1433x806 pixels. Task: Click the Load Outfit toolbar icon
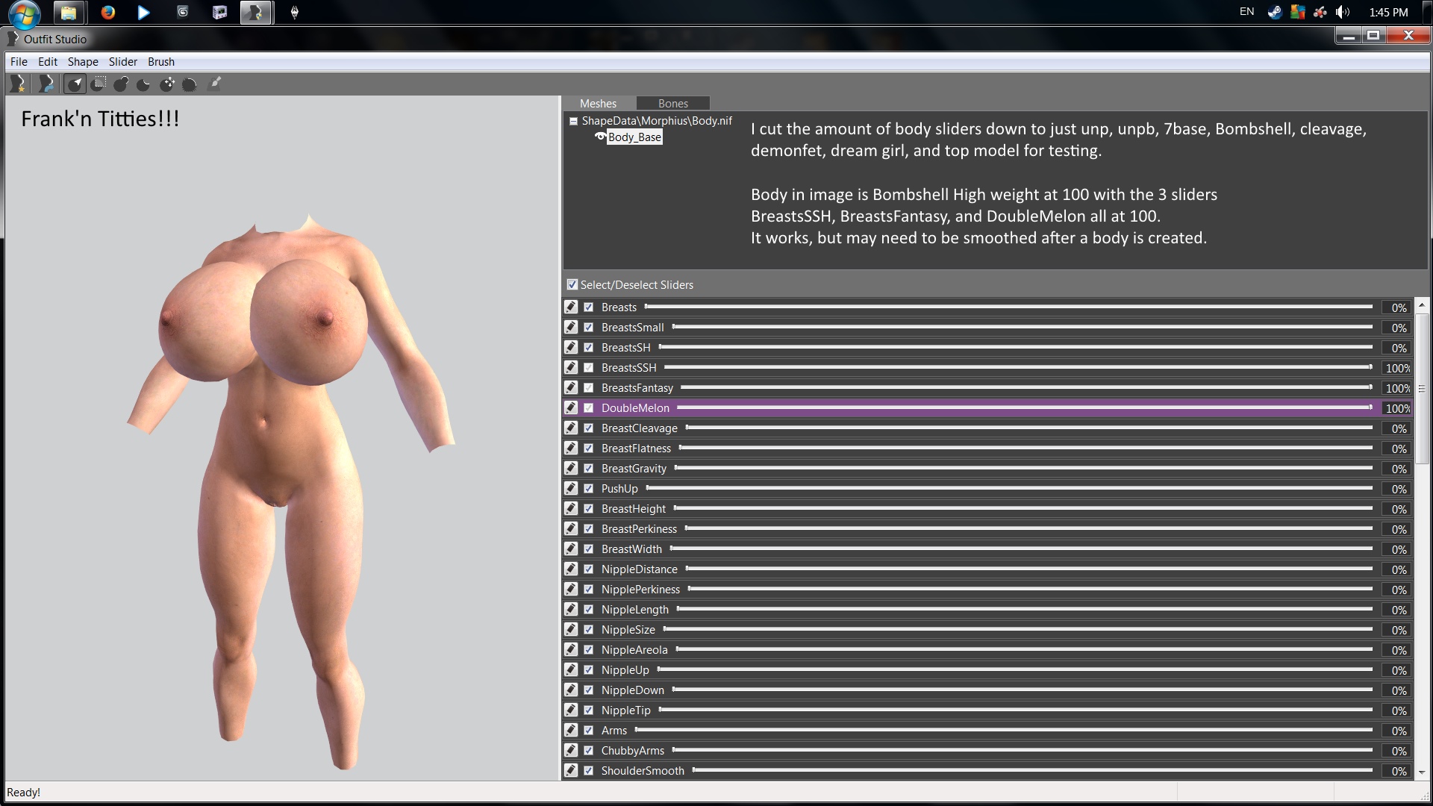pyautogui.click(x=46, y=84)
